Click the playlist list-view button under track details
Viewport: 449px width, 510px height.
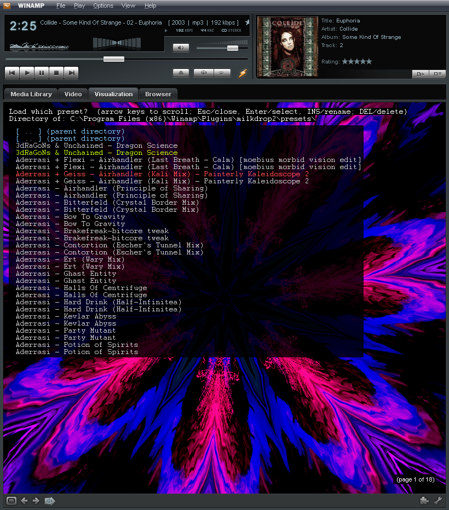438,74
